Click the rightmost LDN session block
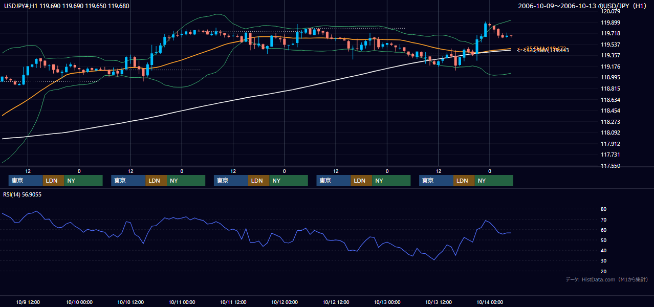The width and height of the screenshot is (654, 307). (x=464, y=181)
